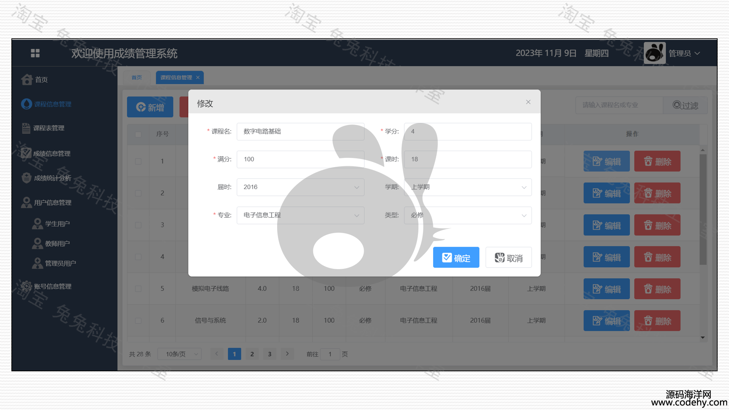Check the row 2 checkbox
This screenshot has width=729, height=410.
pos(138,193)
